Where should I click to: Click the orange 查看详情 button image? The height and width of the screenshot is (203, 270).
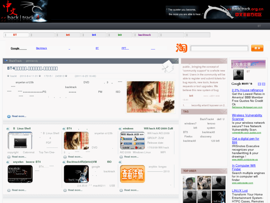(x=133, y=174)
